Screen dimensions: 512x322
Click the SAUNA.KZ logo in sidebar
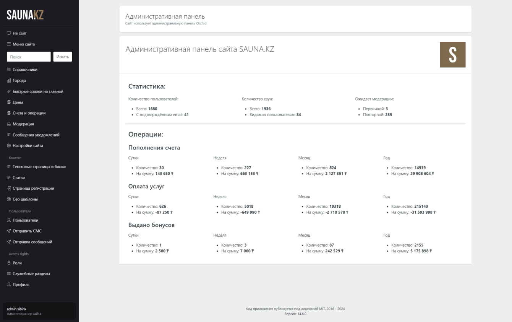click(x=25, y=15)
